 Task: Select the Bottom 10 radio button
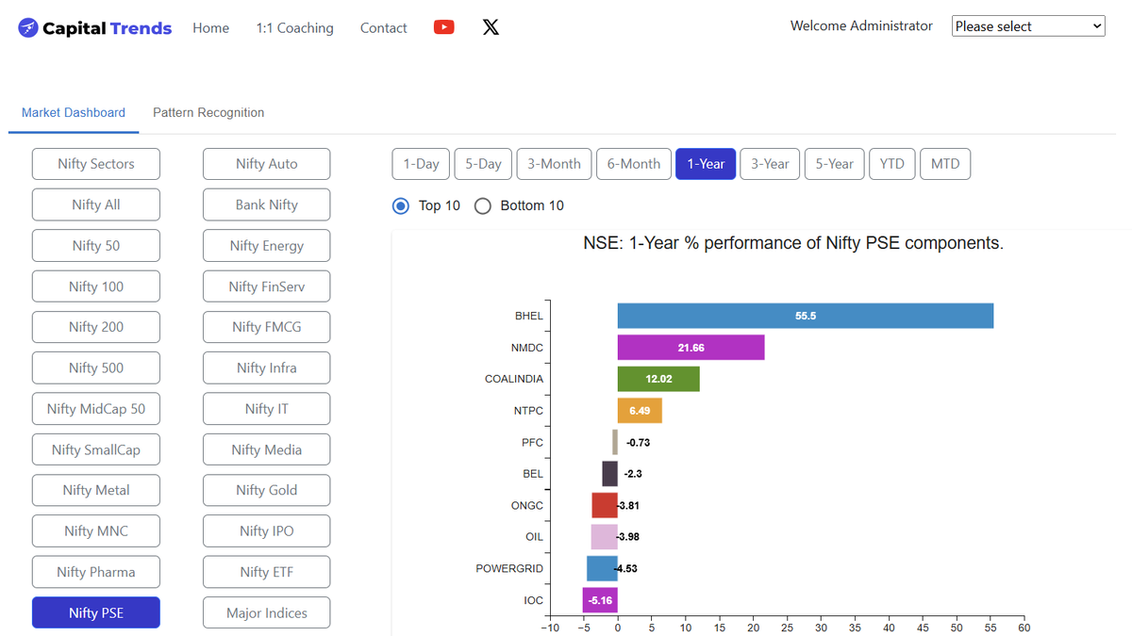483,205
